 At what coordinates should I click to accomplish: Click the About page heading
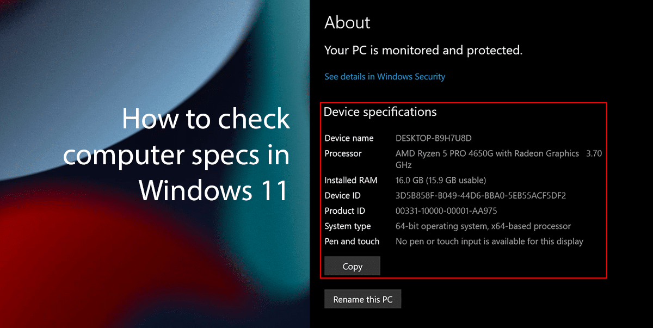tap(347, 23)
